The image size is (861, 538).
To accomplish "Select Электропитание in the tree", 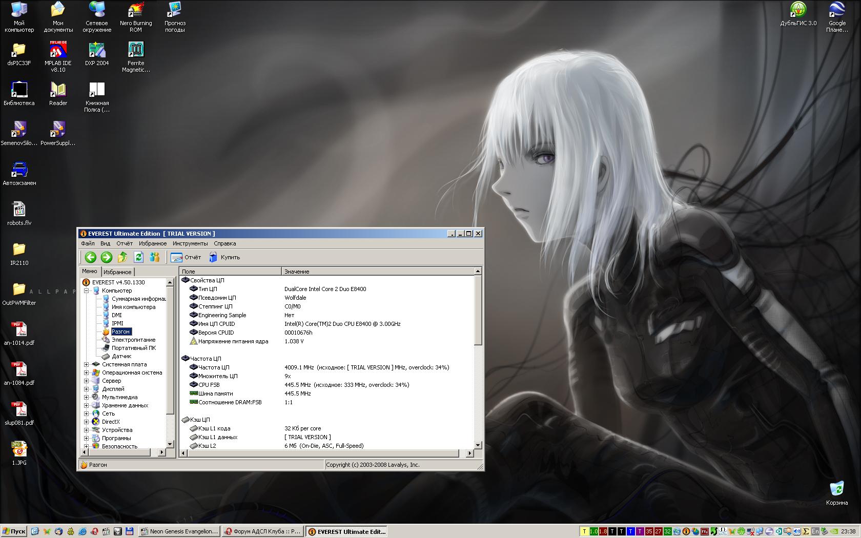I will coord(133,340).
